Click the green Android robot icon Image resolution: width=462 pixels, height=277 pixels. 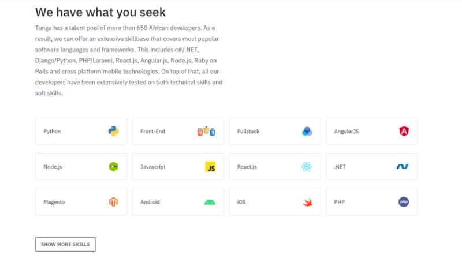tap(210, 202)
